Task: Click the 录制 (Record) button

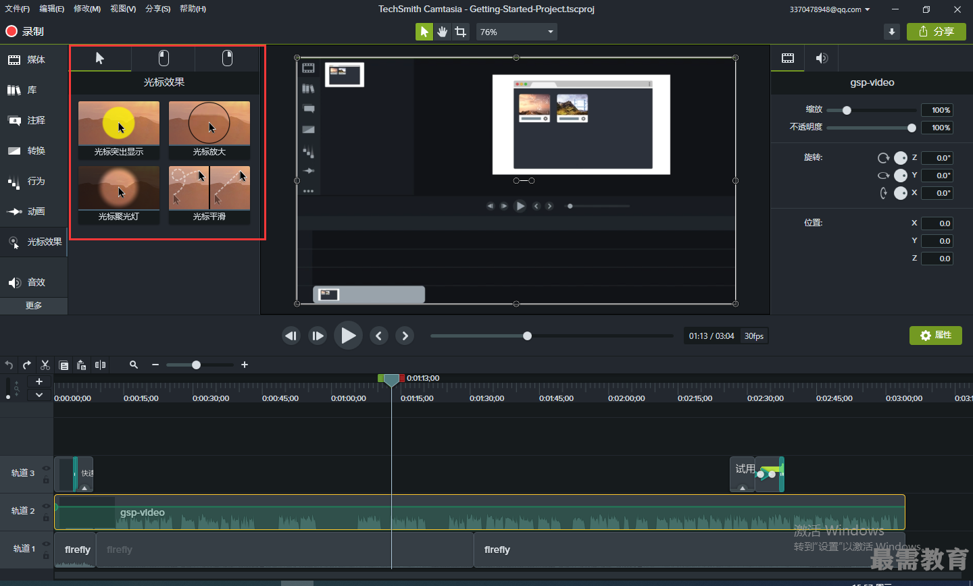Action: point(25,31)
